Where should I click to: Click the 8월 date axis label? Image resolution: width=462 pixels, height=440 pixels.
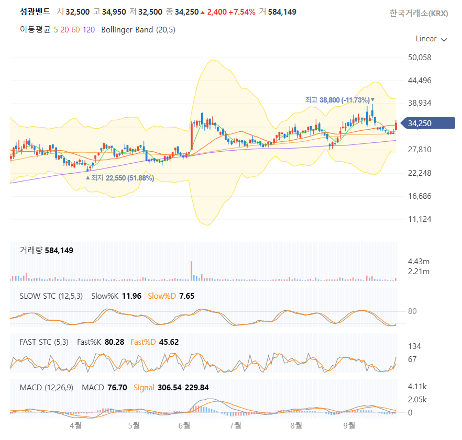296,425
